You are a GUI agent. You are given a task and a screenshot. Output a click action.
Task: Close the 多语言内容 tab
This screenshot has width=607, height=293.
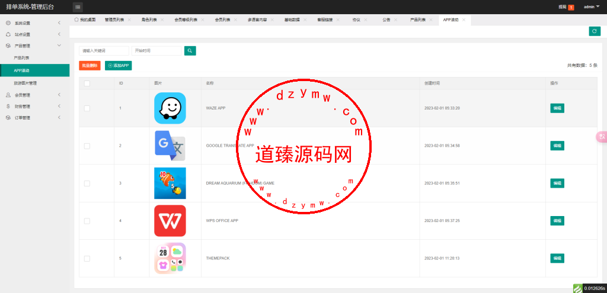click(x=272, y=20)
